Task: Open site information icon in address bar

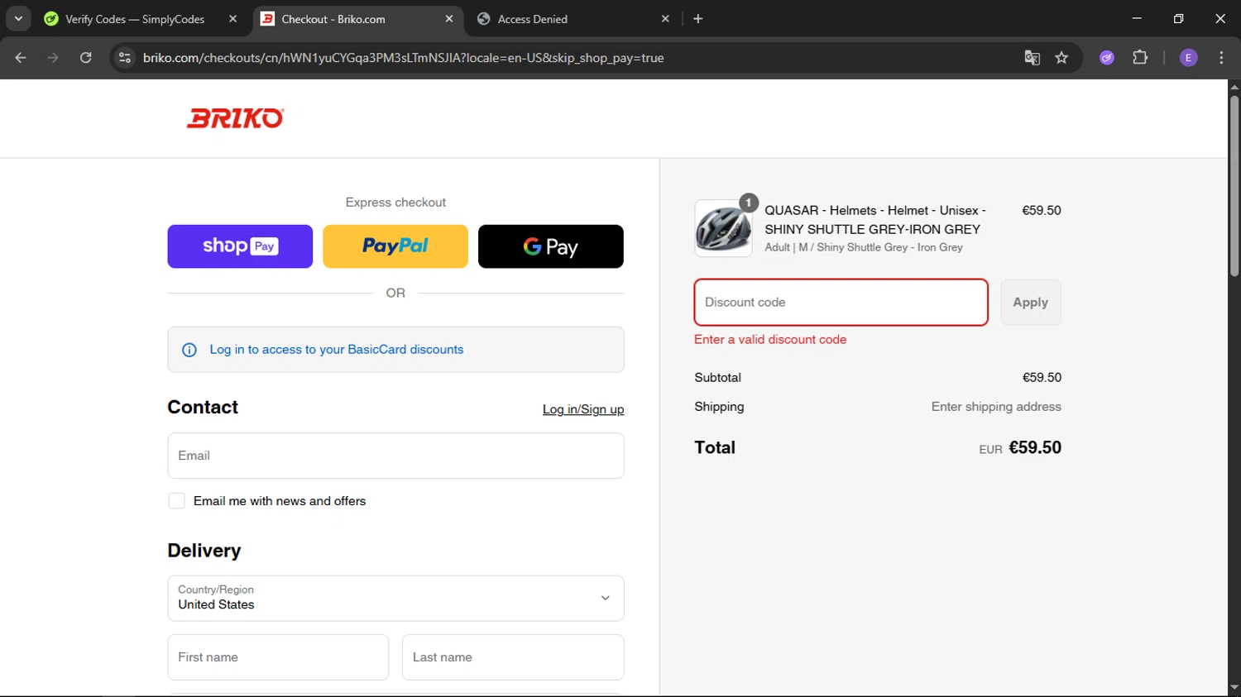Action: pos(125,58)
